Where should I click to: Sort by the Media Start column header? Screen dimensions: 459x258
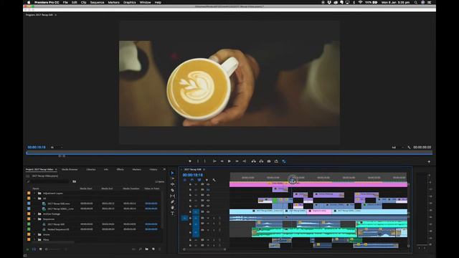pos(86,188)
